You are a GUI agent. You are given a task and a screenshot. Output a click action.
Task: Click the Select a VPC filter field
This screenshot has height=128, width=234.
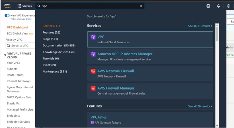(20, 46)
